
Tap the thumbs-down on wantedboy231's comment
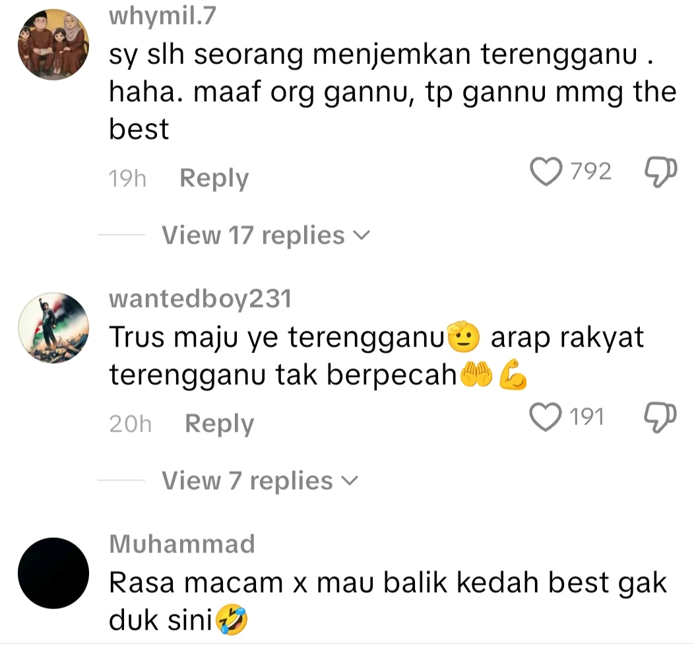(x=660, y=418)
